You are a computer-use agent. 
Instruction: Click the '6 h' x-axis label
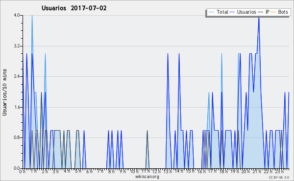[89, 171]
